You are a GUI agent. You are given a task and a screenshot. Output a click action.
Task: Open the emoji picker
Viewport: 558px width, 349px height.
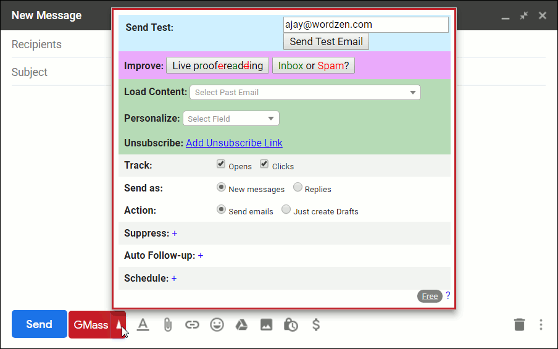[x=217, y=324]
